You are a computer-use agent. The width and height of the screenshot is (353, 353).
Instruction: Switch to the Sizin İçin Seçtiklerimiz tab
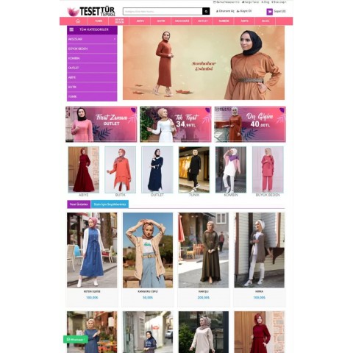(x=110, y=204)
